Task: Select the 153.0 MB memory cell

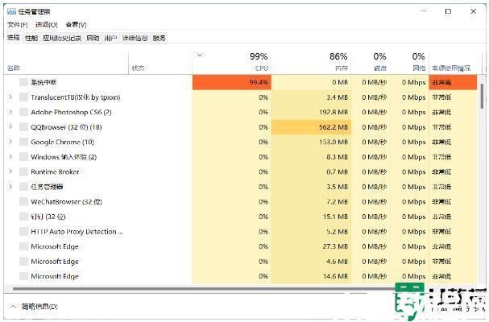Action: (x=311, y=142)
